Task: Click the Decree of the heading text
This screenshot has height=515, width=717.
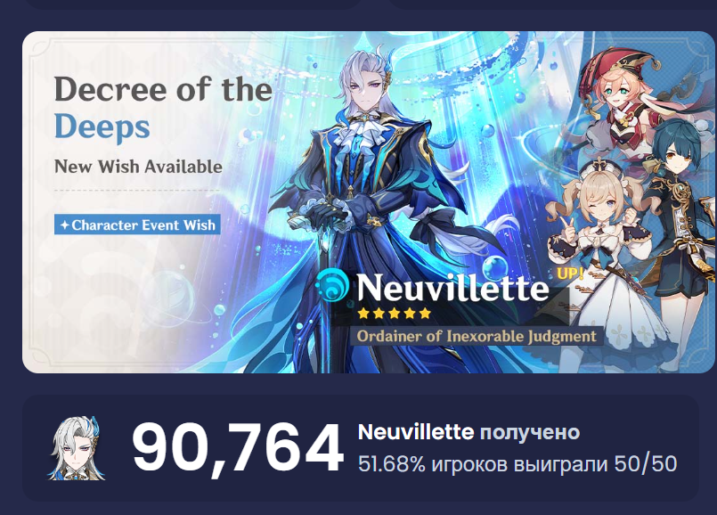Action: pyautogui.click(x=163, y=89)
